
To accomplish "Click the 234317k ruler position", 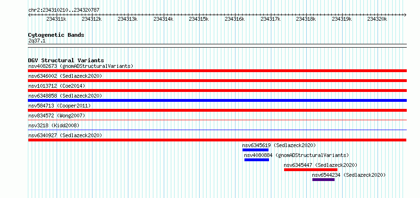I will [270, 19].
